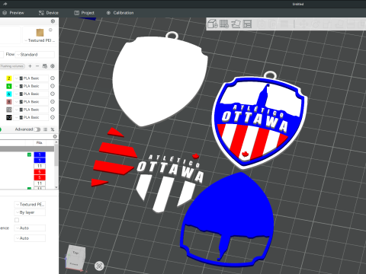Open filament 12 PLA Basic dropdown
366x274 pixels.
31,117
